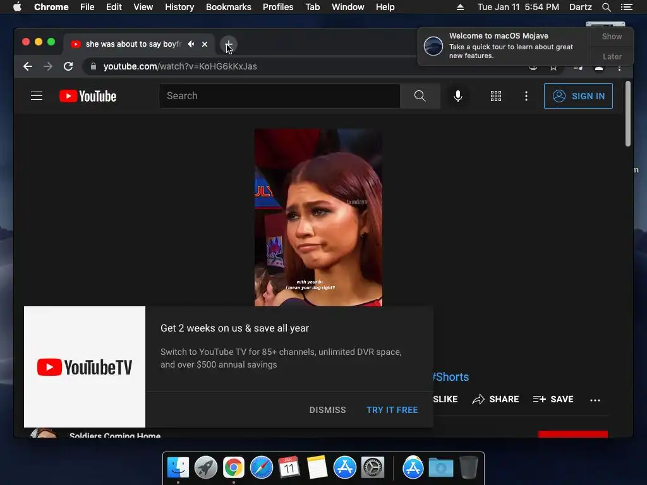Open Calendar from the Dock
Viewport: 647px width, 485px height.
point(289,468)
